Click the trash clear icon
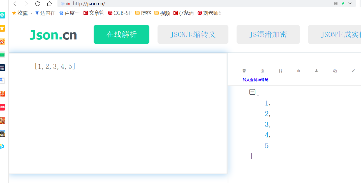The image size is (361, 183). [x=298, y=71]
